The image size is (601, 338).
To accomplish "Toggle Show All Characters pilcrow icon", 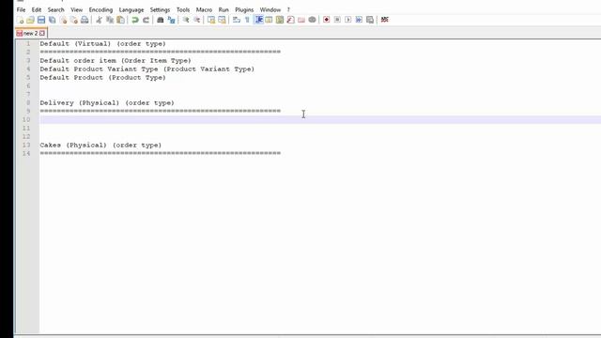I will (247, 20).
